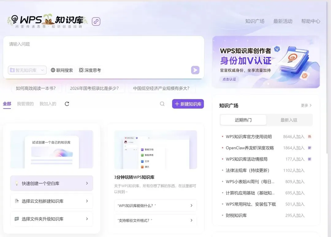Open WPS常用网址、安装包下载 entry
331x237 pixels.
pos(251,204)
